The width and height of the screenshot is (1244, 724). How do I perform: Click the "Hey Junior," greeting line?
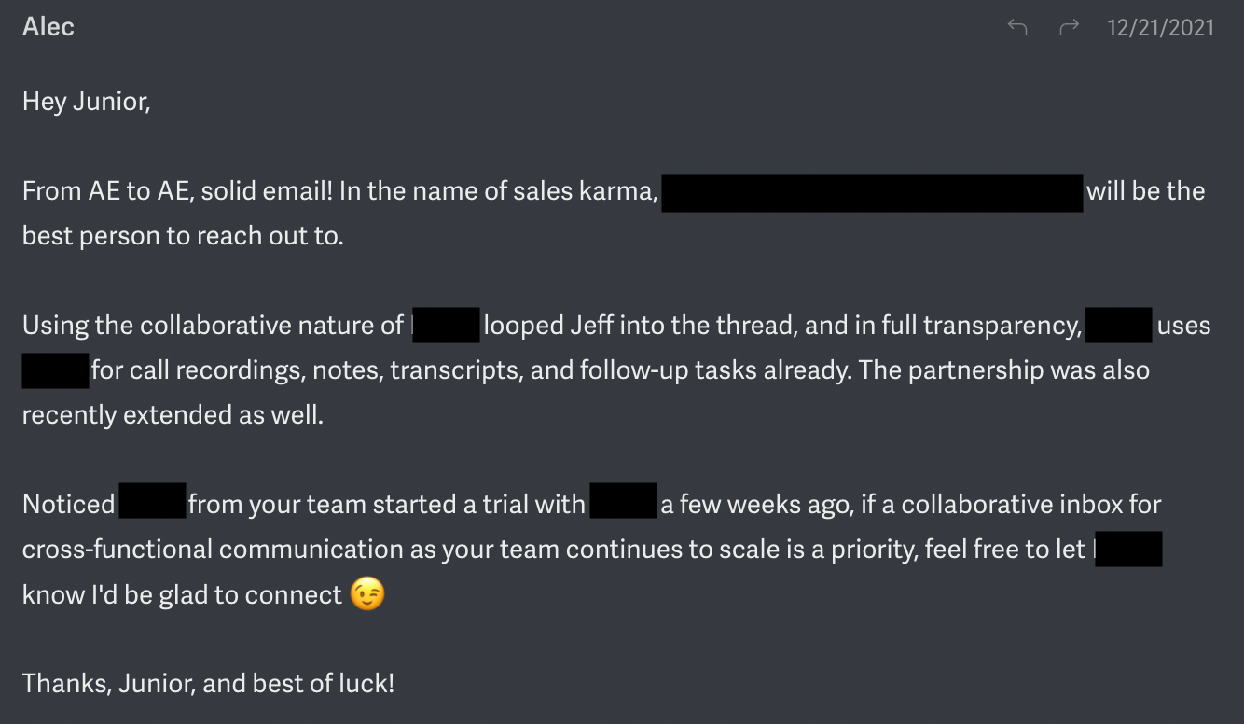(87, 102)
